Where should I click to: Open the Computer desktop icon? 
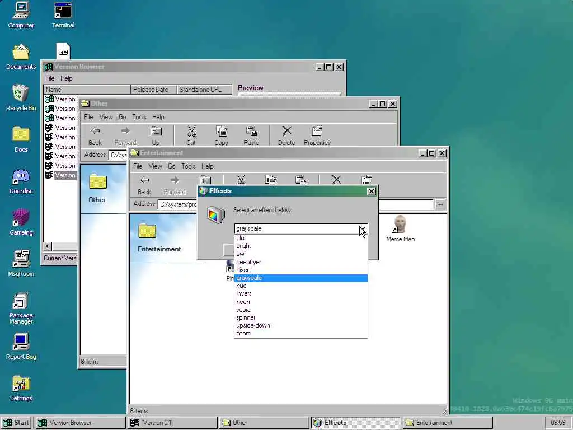tap(21, 15)
